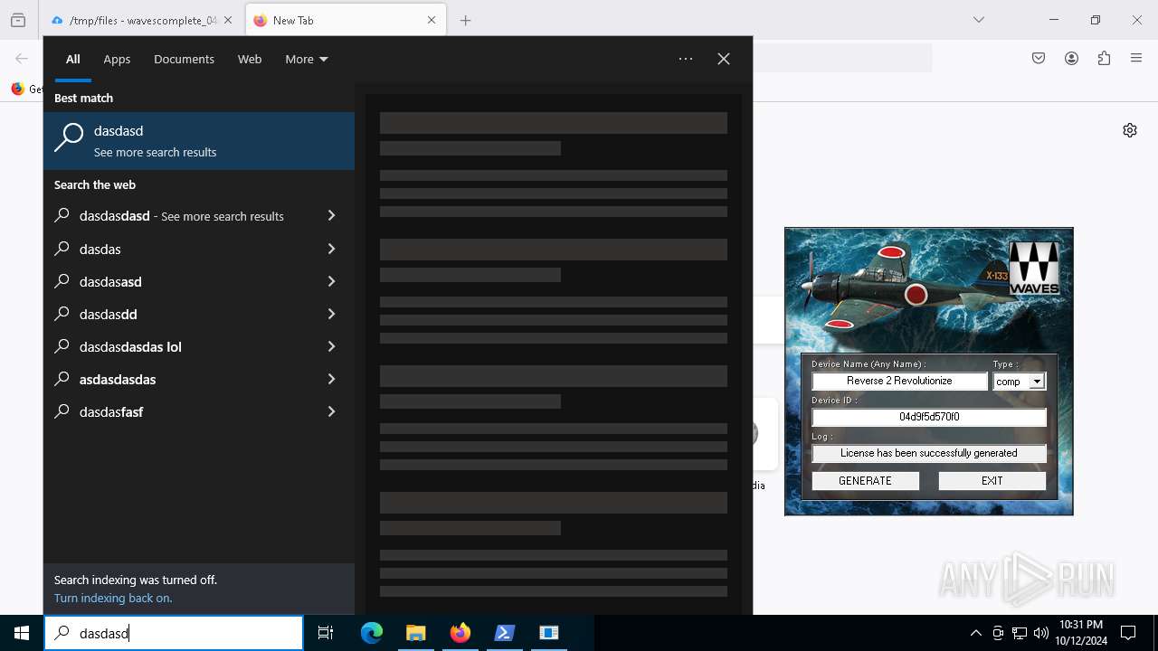This screenshot has height=651, width=1158.
Task: Show hidden system tray icons
Action: click(x=975, y=633)
